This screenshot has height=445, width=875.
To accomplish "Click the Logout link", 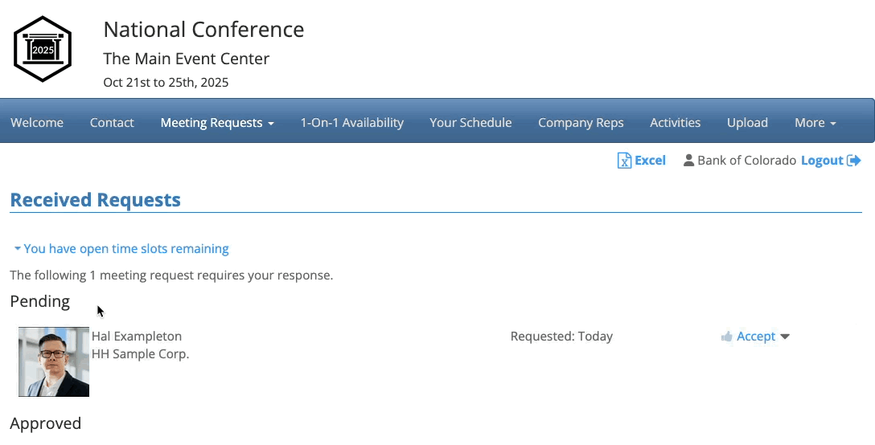I will (822, 161).
